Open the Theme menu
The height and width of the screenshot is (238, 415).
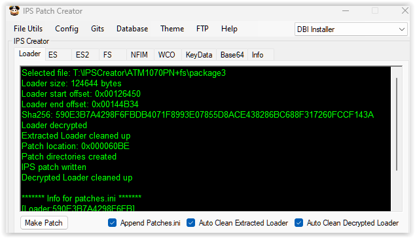172,29
